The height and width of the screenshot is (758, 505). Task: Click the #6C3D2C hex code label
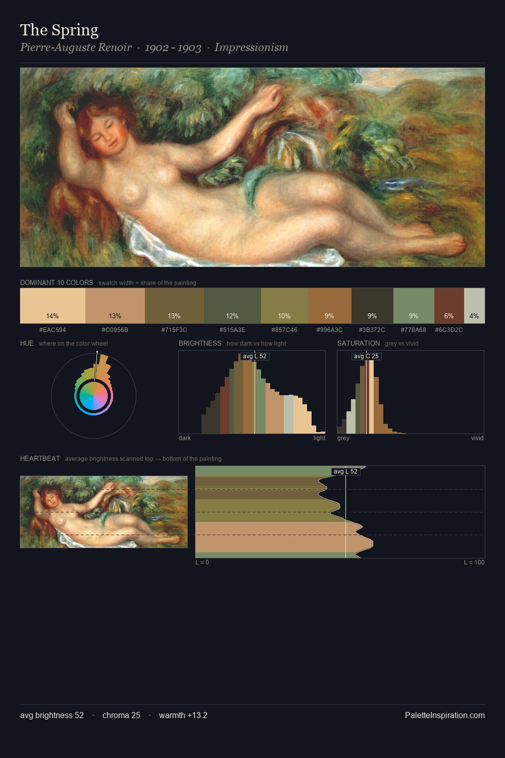point(449,330)
